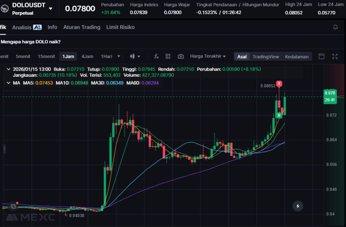
Task: Switch chart mode to Kedalaman
Action: click(297, 56)
